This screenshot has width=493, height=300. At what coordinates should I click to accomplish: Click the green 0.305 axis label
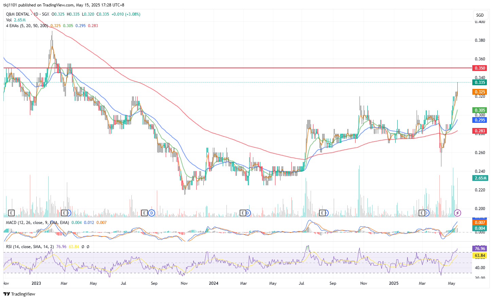(479, 110)
